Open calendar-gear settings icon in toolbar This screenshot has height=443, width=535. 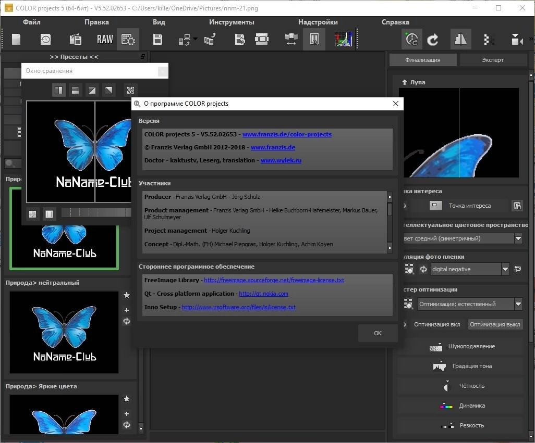tap(128, 40)
